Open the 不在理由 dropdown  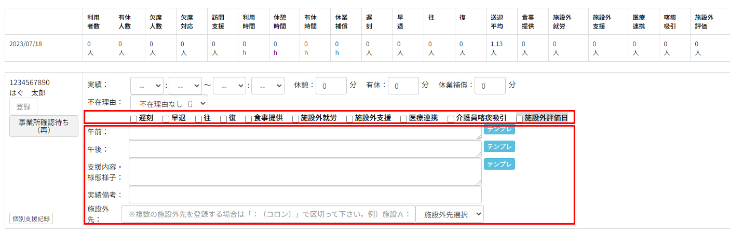point(169,103)
